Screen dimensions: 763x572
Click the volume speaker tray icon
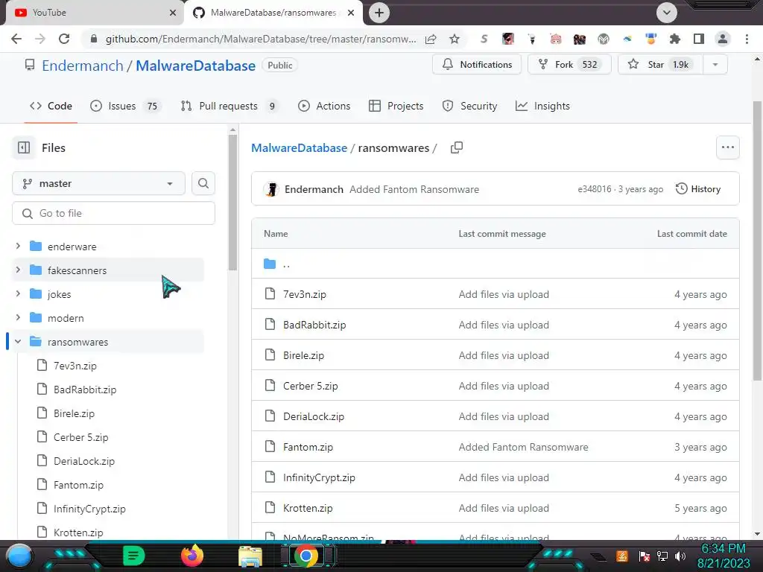680,556
